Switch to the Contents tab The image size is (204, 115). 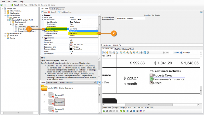tap(53, 9)
